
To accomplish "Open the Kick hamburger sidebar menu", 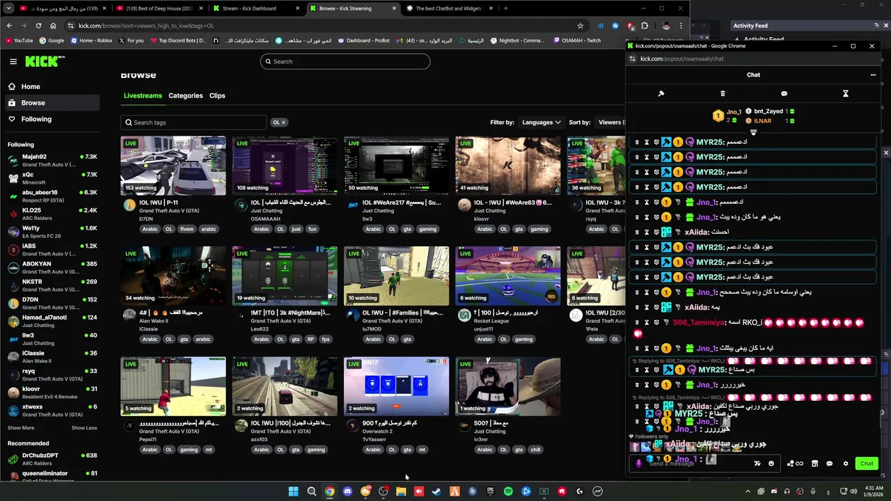I will (13, 61).
